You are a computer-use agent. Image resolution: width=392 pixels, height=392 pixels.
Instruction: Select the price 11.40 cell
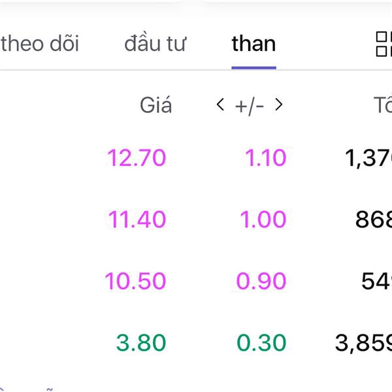click(x=137, y=220)
